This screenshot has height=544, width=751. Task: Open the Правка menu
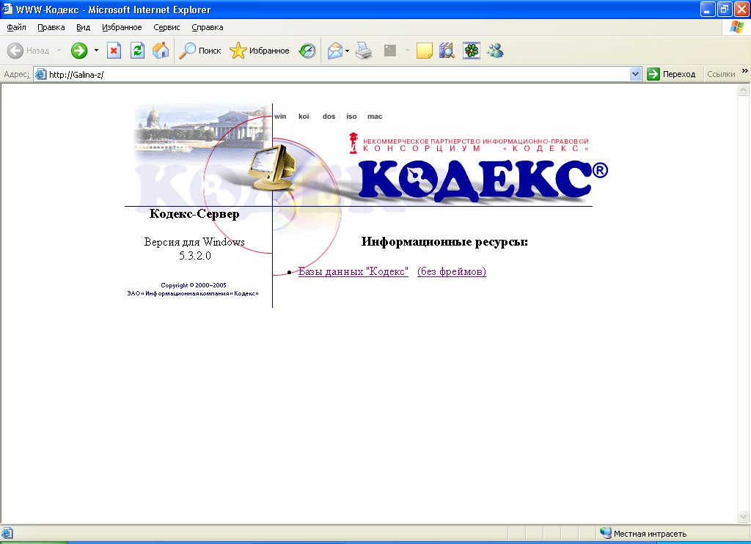pos(51,27)
